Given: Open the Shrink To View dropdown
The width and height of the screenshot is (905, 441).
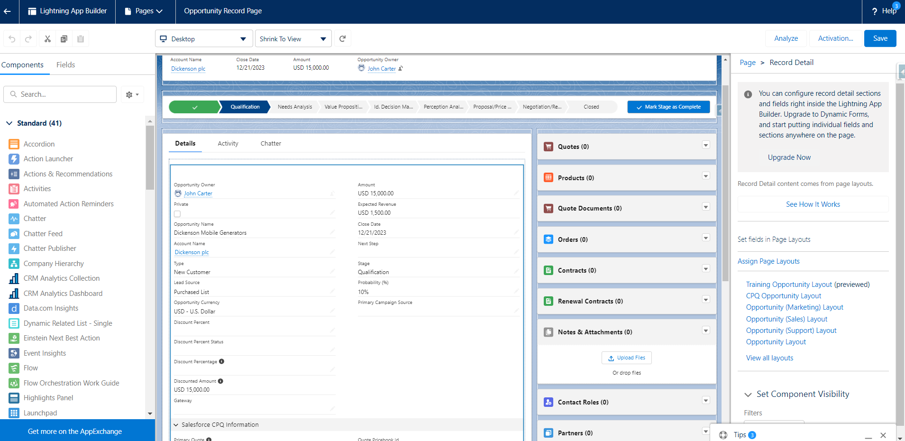Looking at the screenshot, I should pyautogui.click(x=293, y=39).
